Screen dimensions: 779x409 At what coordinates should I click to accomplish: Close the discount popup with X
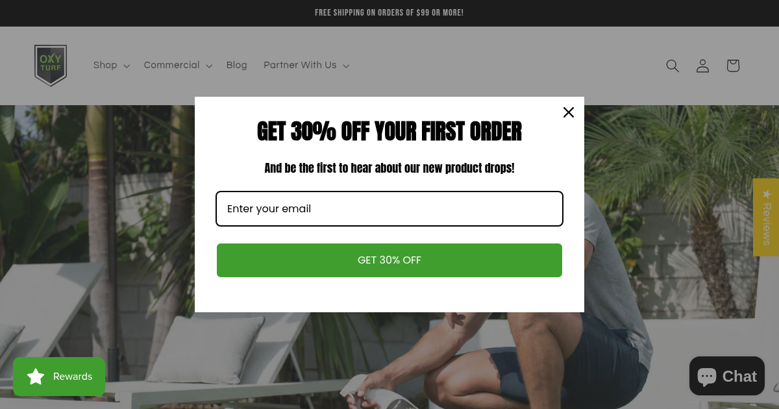(x=569, y=112)
